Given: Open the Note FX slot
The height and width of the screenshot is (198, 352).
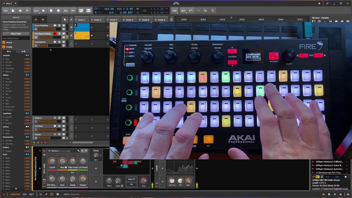Looking at the screenshot, I should [x=131, y=179].
